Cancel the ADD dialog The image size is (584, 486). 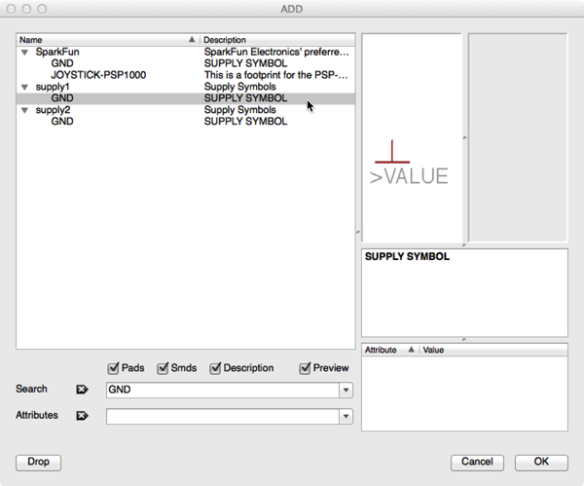click(477, 463)
